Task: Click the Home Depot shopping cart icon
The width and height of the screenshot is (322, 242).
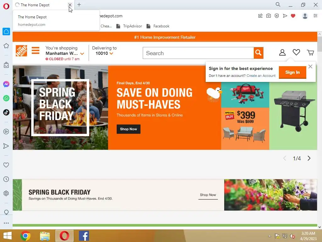Action: pyautogui.click(x=310, y=53)
